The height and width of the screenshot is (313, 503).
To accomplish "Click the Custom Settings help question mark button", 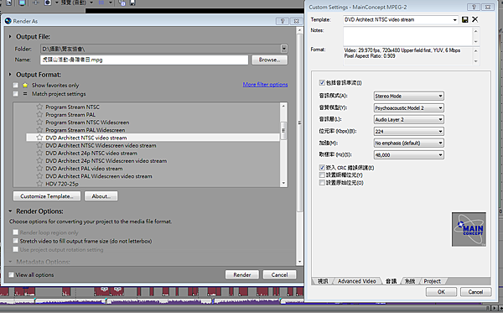I will (474, 7).
